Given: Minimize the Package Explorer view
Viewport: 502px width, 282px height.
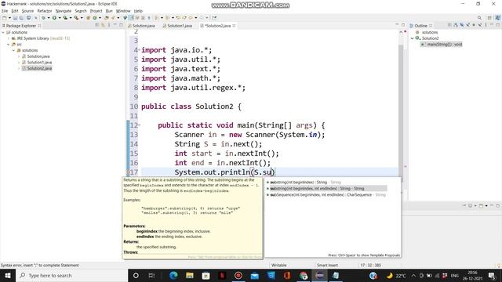Looking at the screenshot, I should pyautogui.click(x=115, y=25).
